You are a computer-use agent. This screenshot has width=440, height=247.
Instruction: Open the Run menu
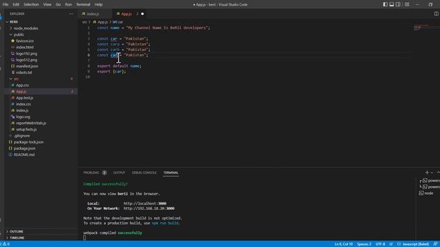coord(68,5)
